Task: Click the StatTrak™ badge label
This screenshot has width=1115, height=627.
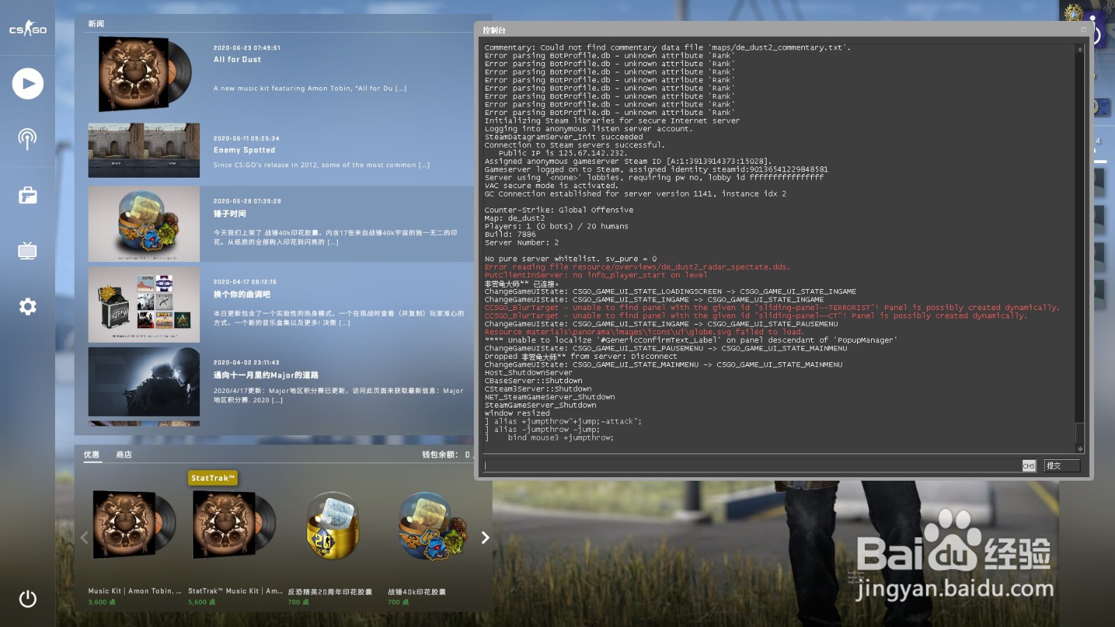Action: [x=213, y=478]
